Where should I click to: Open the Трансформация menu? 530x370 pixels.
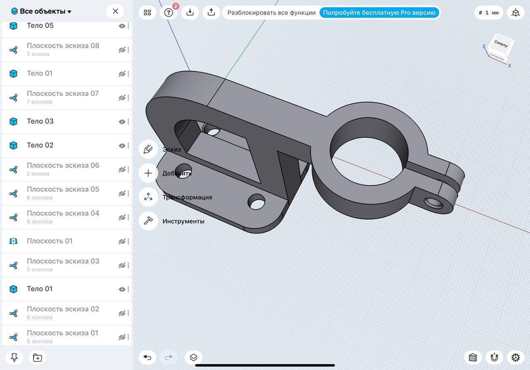[187, 197]
